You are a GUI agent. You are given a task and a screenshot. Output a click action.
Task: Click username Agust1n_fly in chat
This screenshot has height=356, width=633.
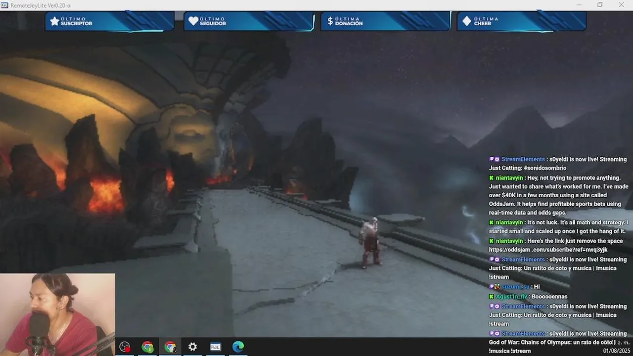511,297
